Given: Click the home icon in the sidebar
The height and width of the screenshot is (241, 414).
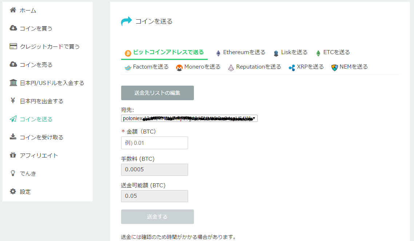Looking at the screenshot, I should tap(13, 10).
